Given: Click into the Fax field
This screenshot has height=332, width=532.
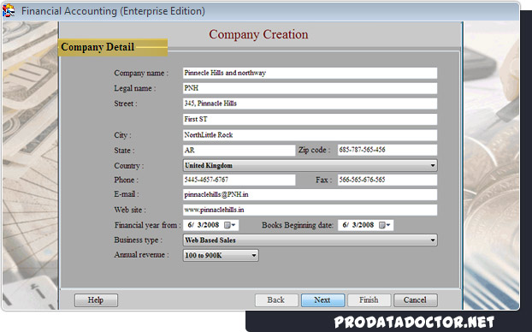Looking at the screenshot, I should pos(387,180).
